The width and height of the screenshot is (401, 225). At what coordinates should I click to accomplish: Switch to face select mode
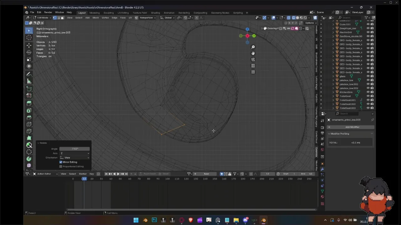[x=62, y=17]
